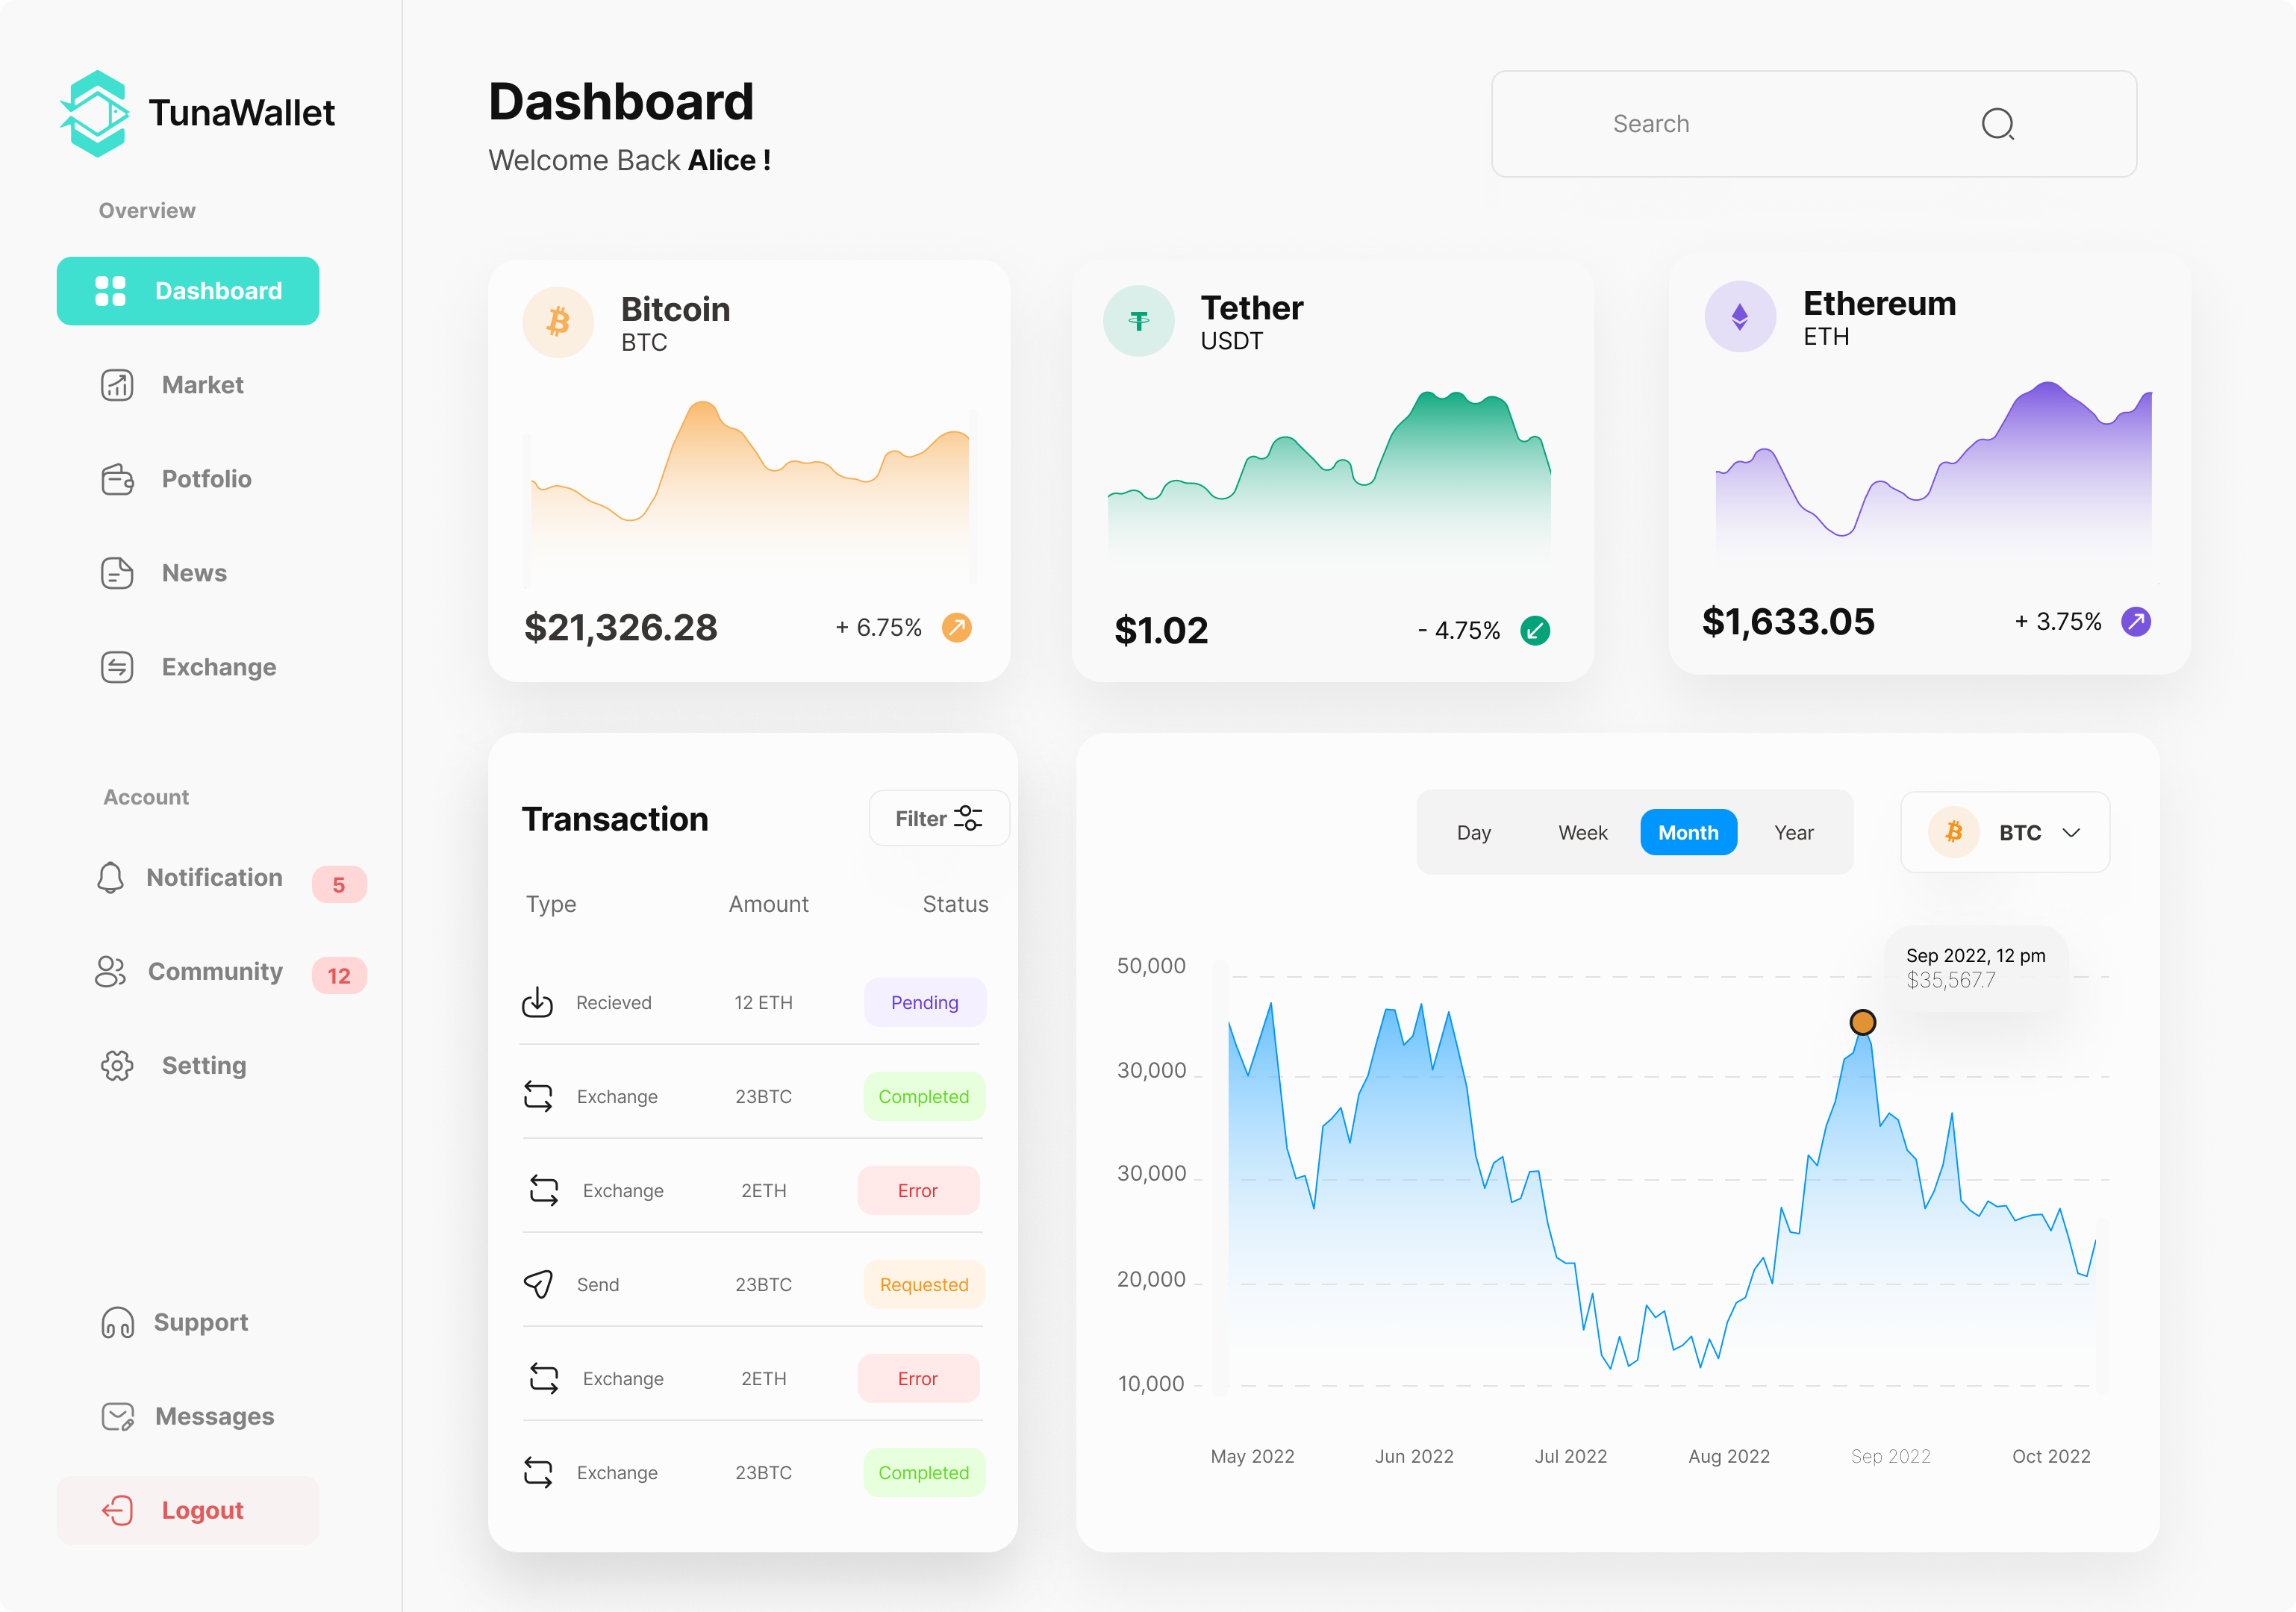
Task: Select the Dashboard menu item
Action: click(x=188, y=291)
